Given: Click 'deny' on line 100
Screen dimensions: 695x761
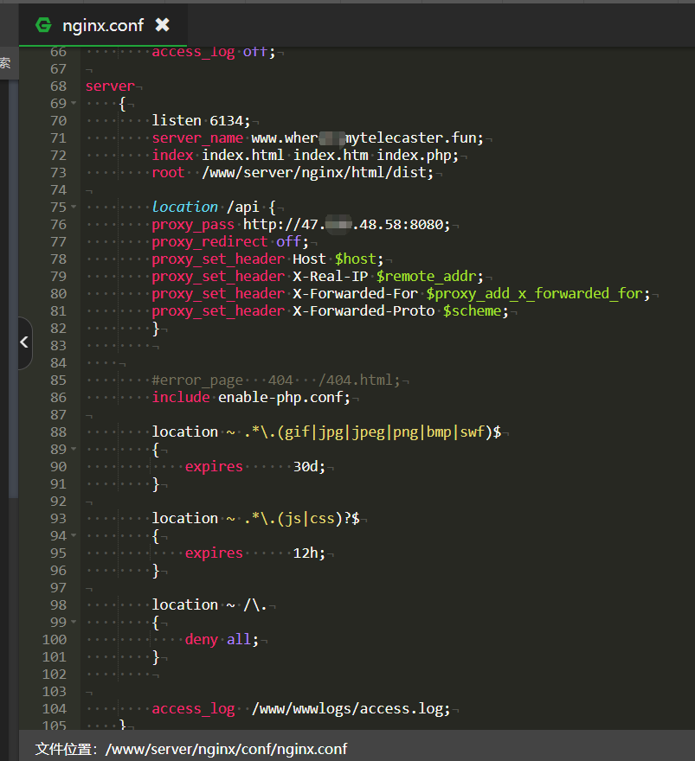Looking at the screenshot, I should click(x=201, y=639).
